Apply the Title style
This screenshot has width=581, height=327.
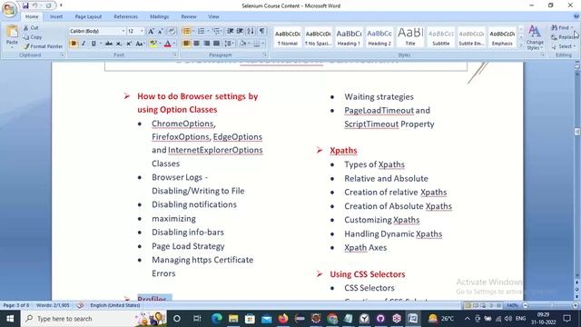point(410,37)
